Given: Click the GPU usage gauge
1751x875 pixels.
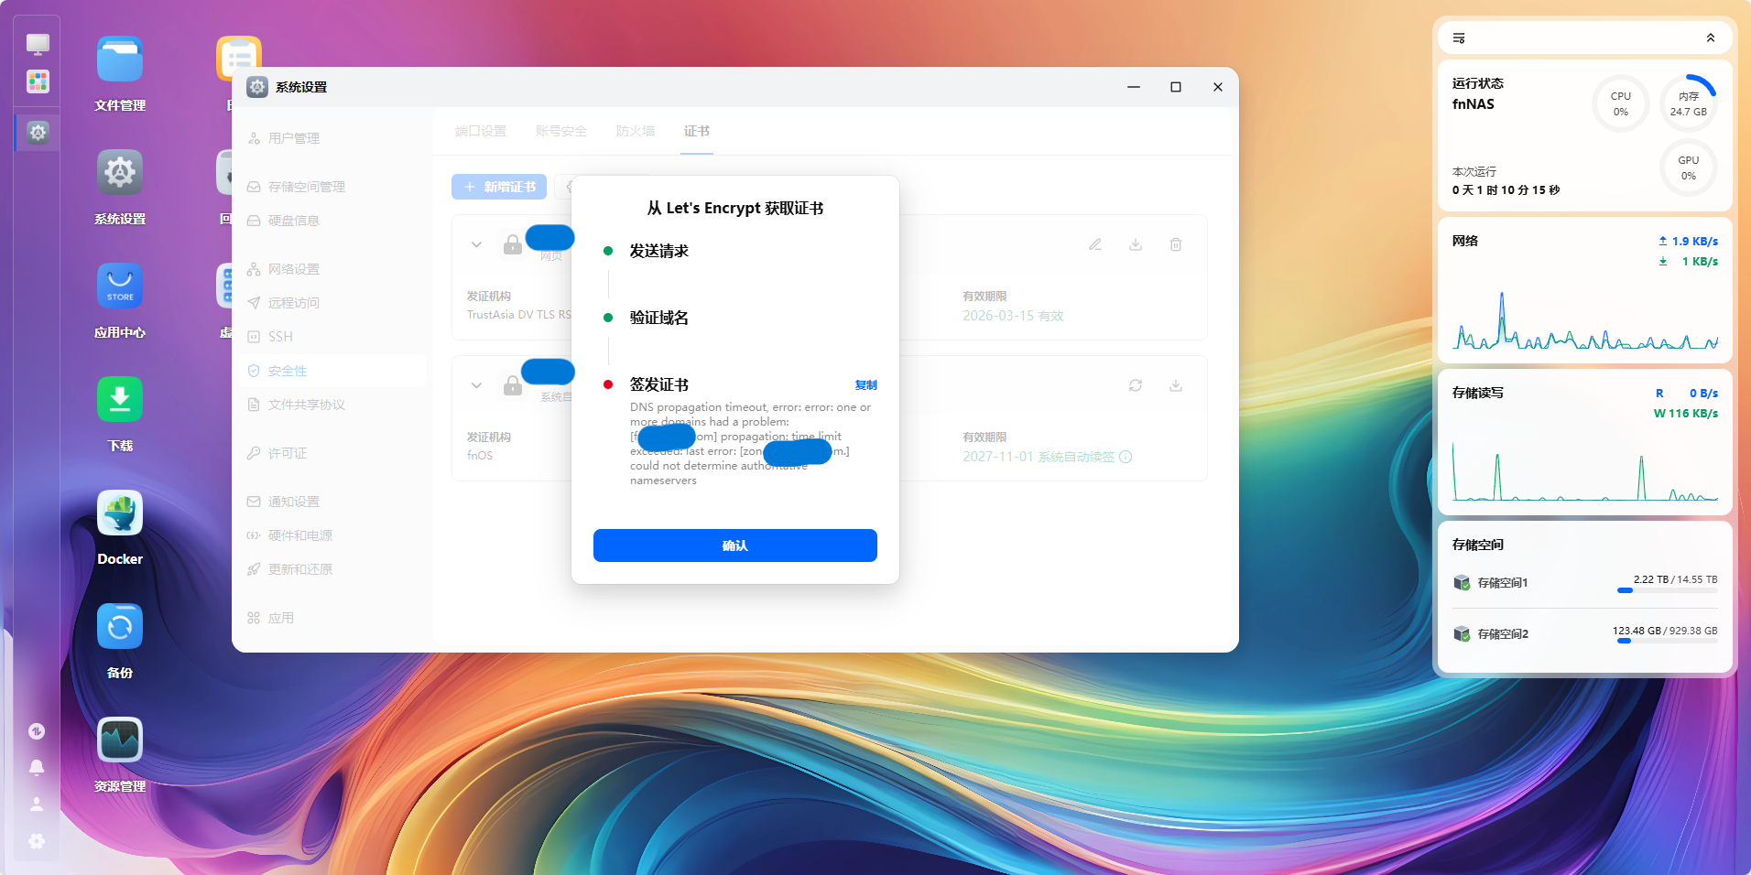Looking at the screenshot, I should click(1689, 167).
